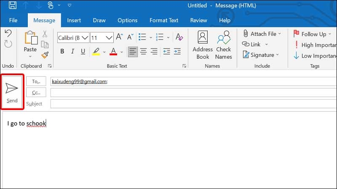337x189 pixels.
Task: Expand the Link dropdown arrow
Action: 267,45
